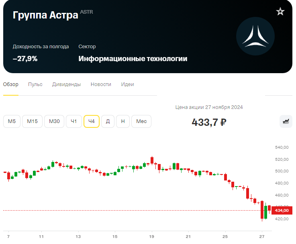The width and height of the screenshot is (296, 244).
Task: Open the Обзор tab
Action: (x=11, y=84)
